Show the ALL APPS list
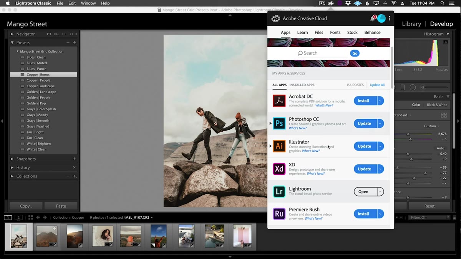This screenshot has width=461, height=259. point(279,85)
